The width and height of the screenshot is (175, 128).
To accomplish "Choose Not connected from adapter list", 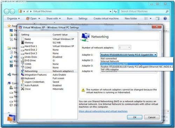I will tap(136, 59).
